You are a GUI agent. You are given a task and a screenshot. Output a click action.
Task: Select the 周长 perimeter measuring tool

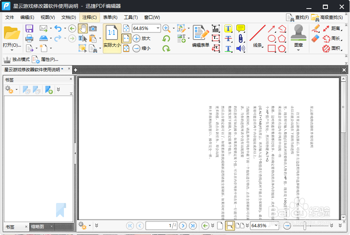[332, 38]
